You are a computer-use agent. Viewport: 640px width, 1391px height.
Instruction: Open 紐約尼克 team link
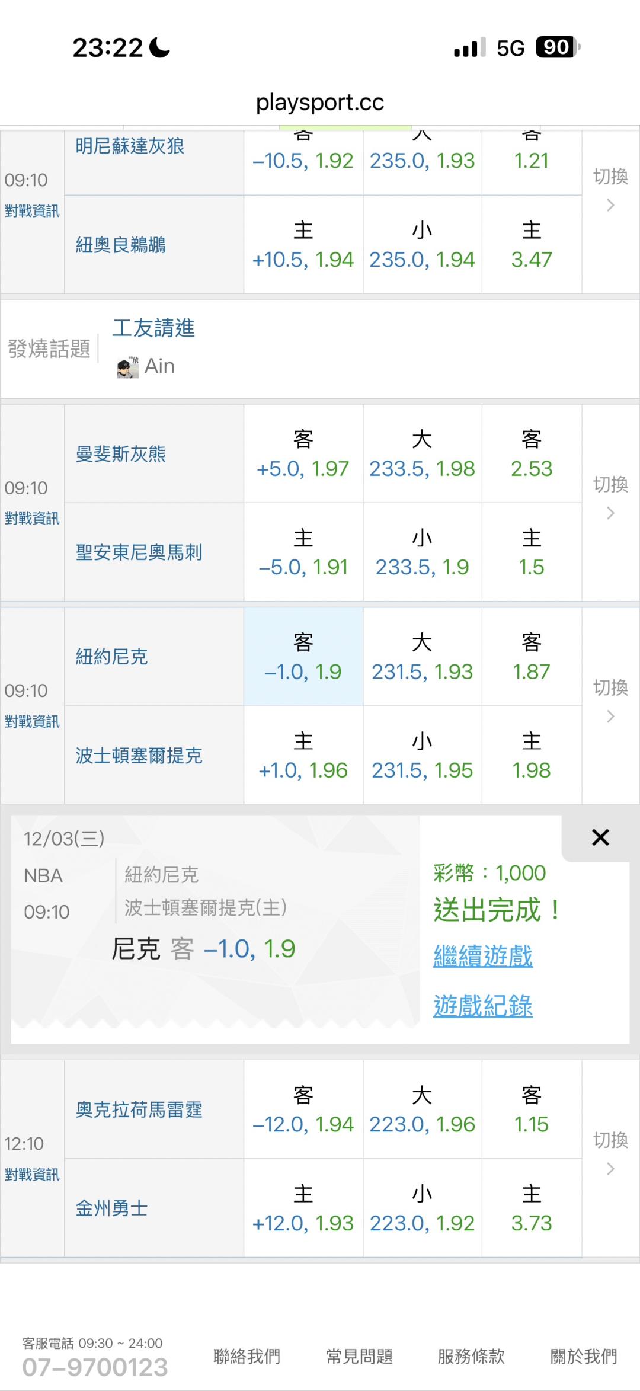coord(111,657)
